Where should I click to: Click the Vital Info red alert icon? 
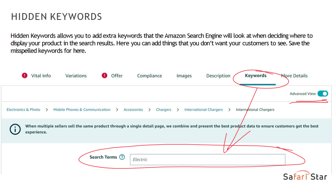coord(25,76)
